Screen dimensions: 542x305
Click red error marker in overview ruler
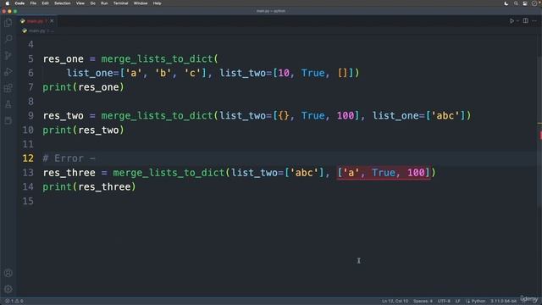pyautogui.click(x=540, y=136)
